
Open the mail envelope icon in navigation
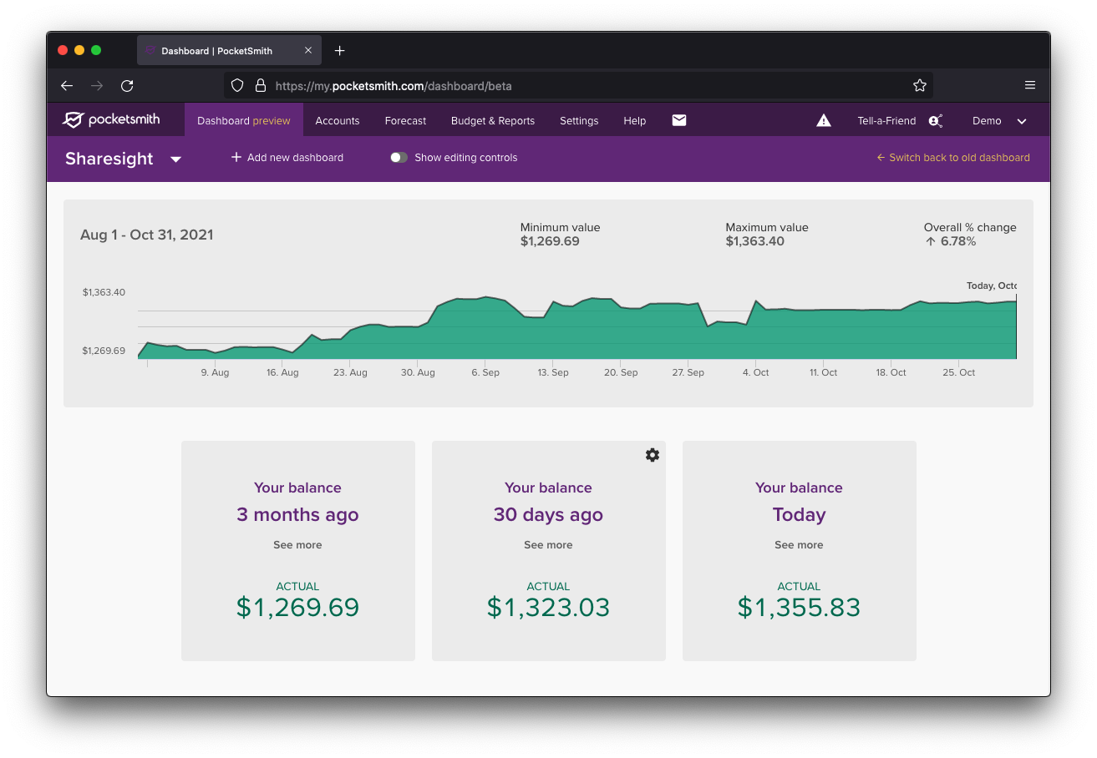point(678,119)
